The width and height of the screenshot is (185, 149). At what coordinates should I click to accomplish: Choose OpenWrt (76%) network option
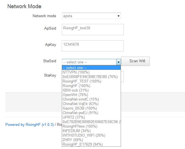click(91, 95)
